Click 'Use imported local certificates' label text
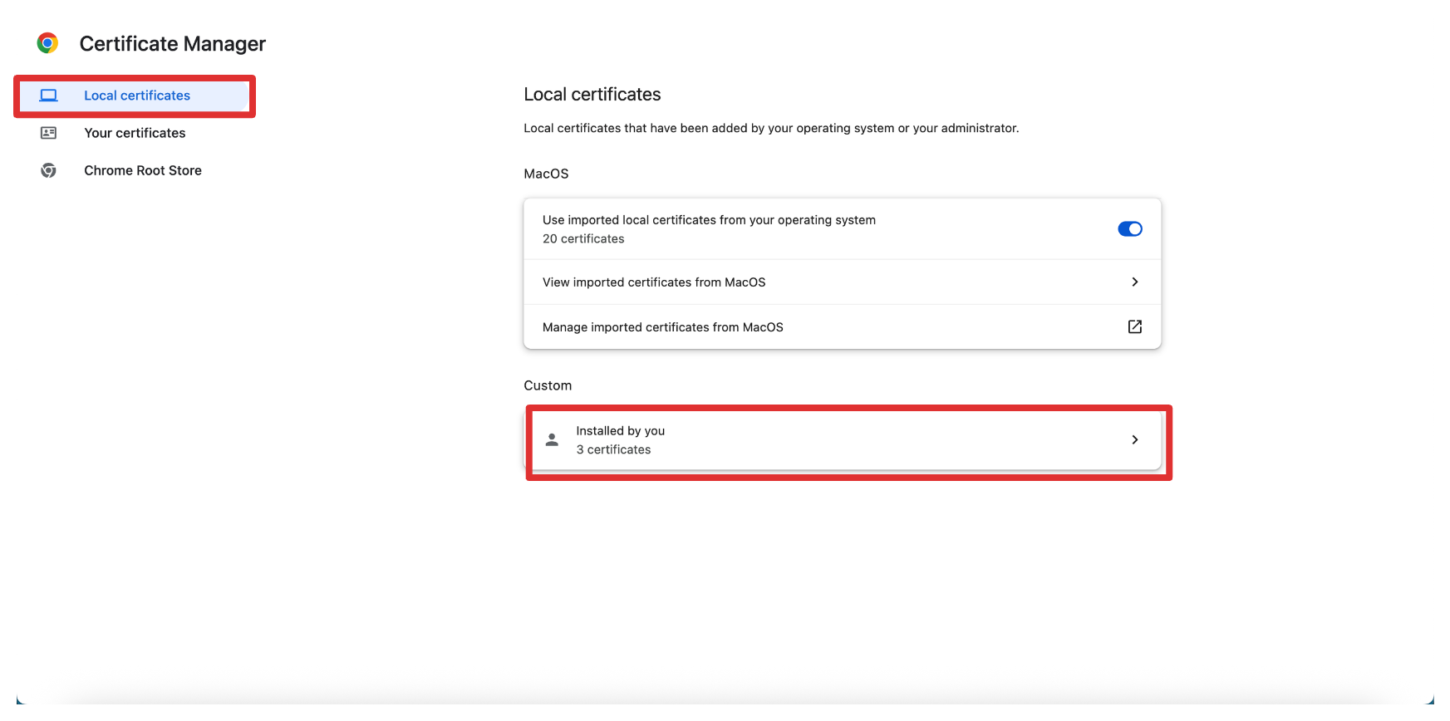The height and width of the screenshot is (721, 1450). [709, 220]
